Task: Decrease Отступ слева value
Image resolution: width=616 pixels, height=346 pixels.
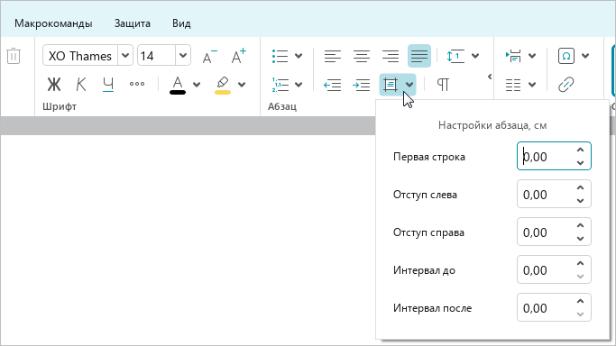Action: [x=580, y=201]
